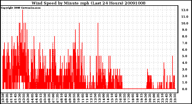Click the 12:15 time label

pos(91,98)
